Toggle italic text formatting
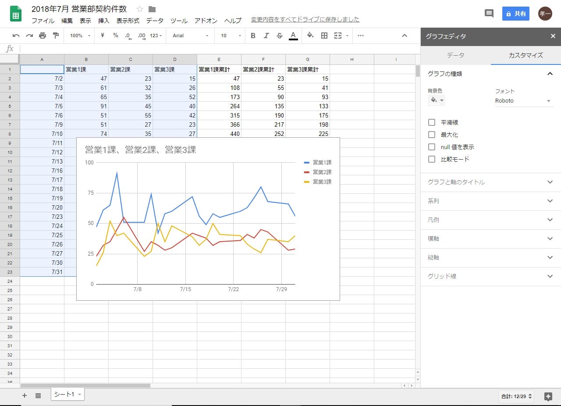 (266, 36)
